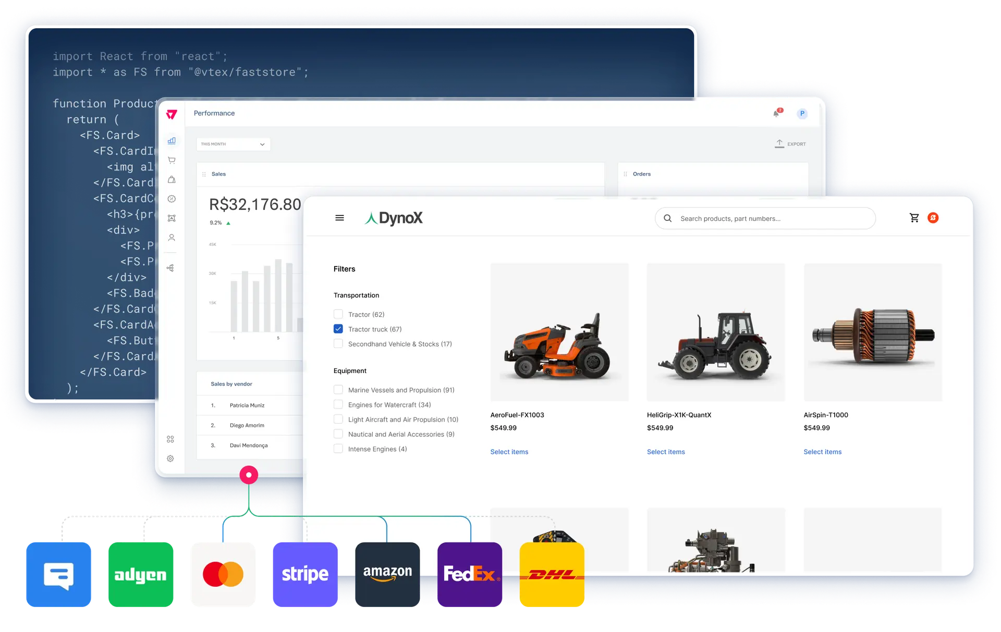
Task: Open the settings gear at sidebar bottom
Action: coord(170,458)
